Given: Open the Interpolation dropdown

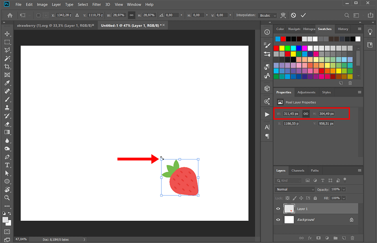Looking at the screenshot, I should (x=267, y=15).
